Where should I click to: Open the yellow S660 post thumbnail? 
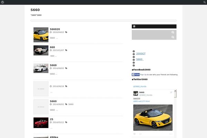[41, 35]
